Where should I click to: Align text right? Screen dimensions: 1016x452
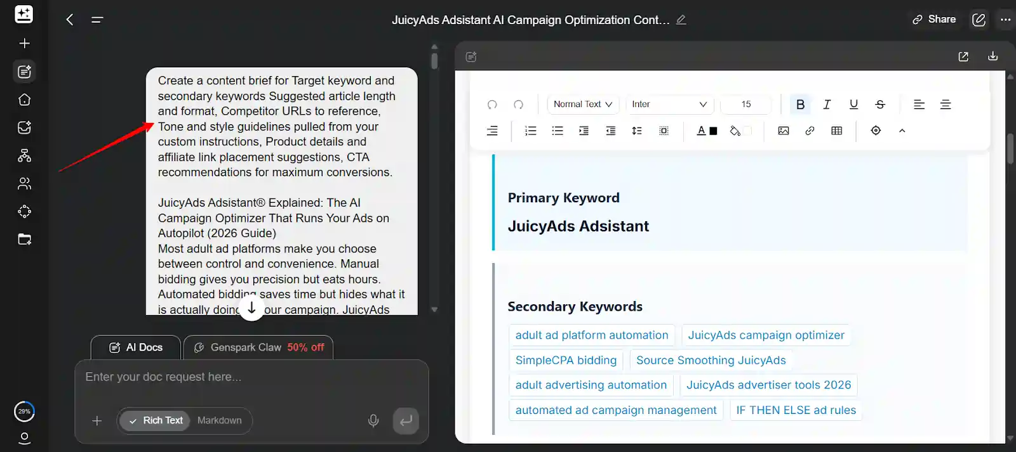click(x=492, y=131)
